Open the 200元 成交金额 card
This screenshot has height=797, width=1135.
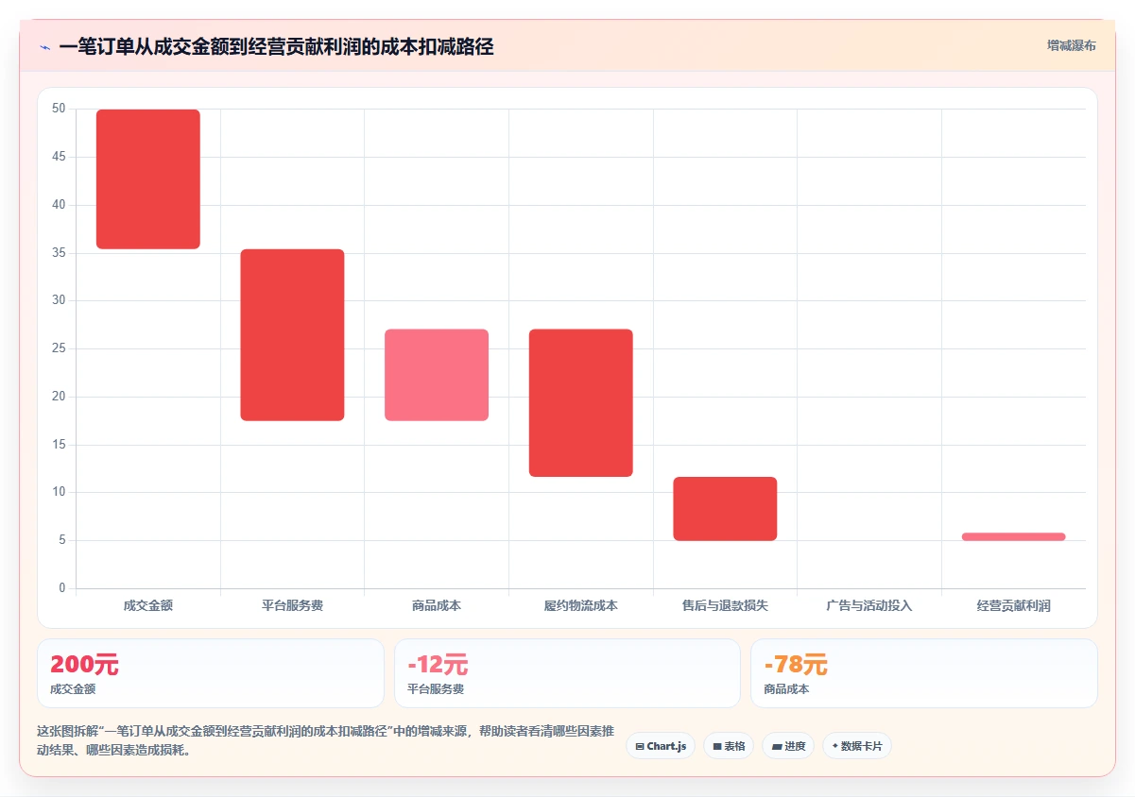pos(211,673)
